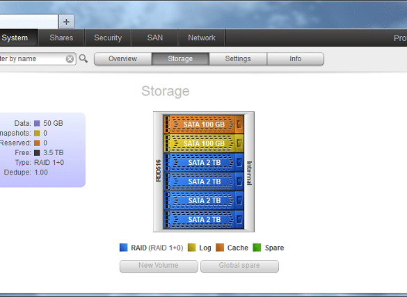Viewport: 407px width, 297px height.
Task: Click the green Spare legend swatch
Action: coord(257,248)
